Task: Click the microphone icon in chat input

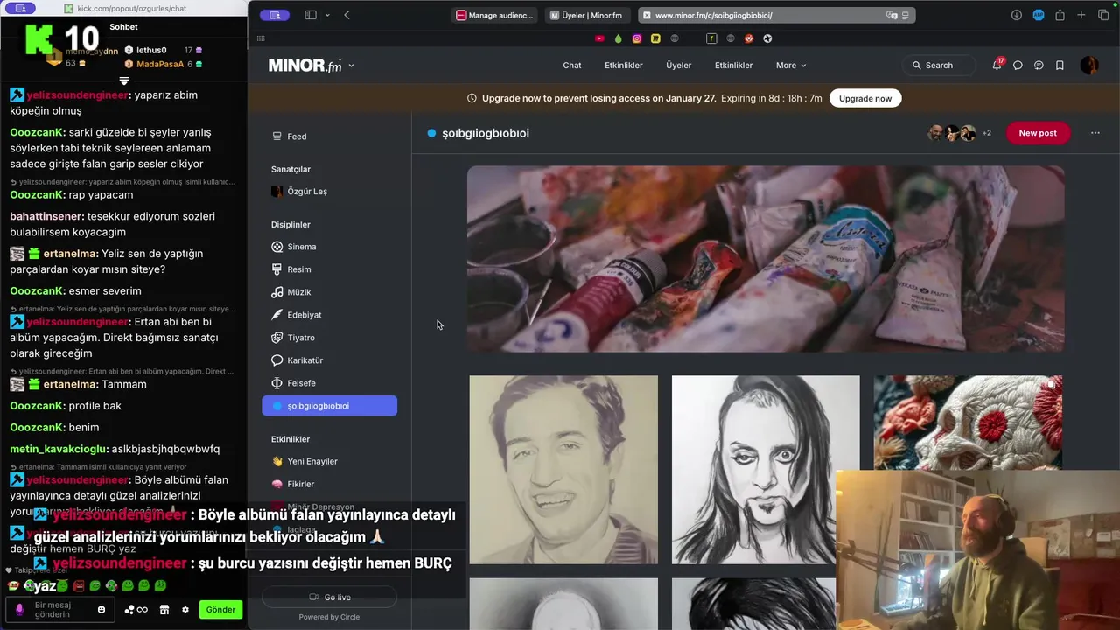Action: pyautogui.click(x=20, y=609)
